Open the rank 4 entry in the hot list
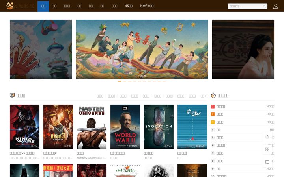 243,130
